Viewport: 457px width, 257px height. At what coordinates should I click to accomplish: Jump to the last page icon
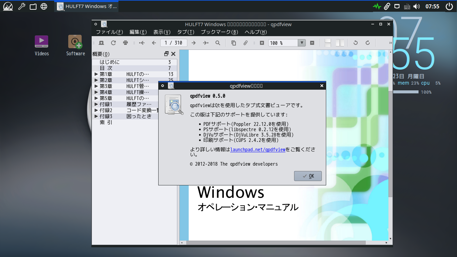[205, 43]
